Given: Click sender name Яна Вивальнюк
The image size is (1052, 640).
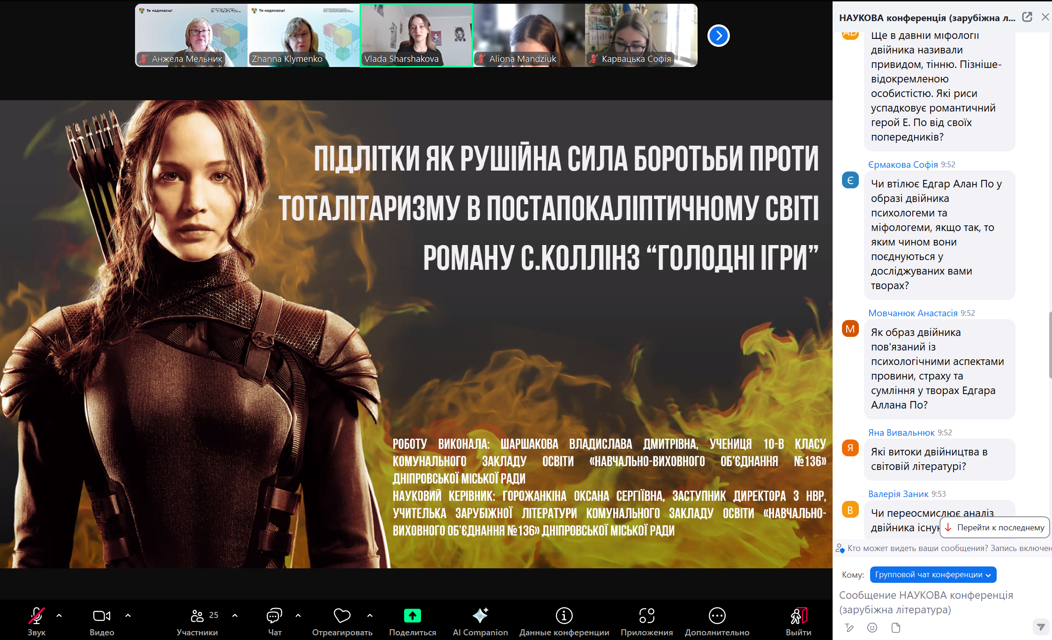Looking at the screenshot, I should pyautogui.click(x=901, y=432).
